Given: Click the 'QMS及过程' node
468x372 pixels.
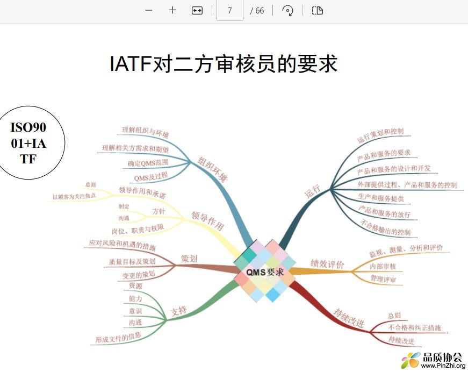Looking at the screenshot, I should click(151, 177).
